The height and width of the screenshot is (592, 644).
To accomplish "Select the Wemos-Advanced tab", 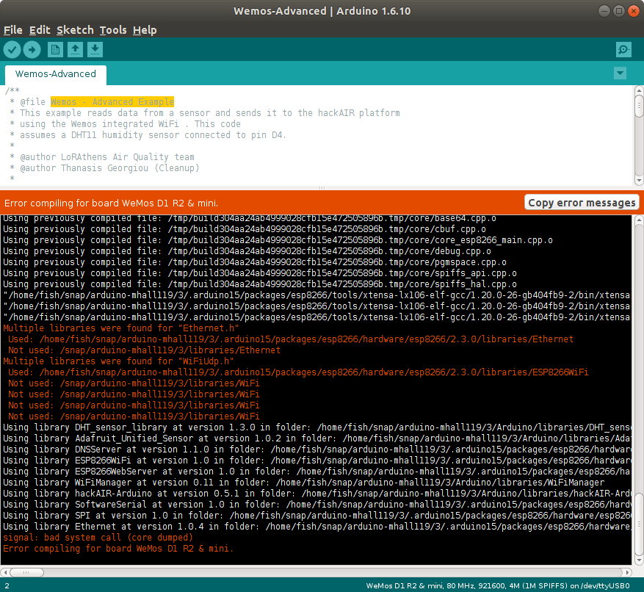I will 56,74.
